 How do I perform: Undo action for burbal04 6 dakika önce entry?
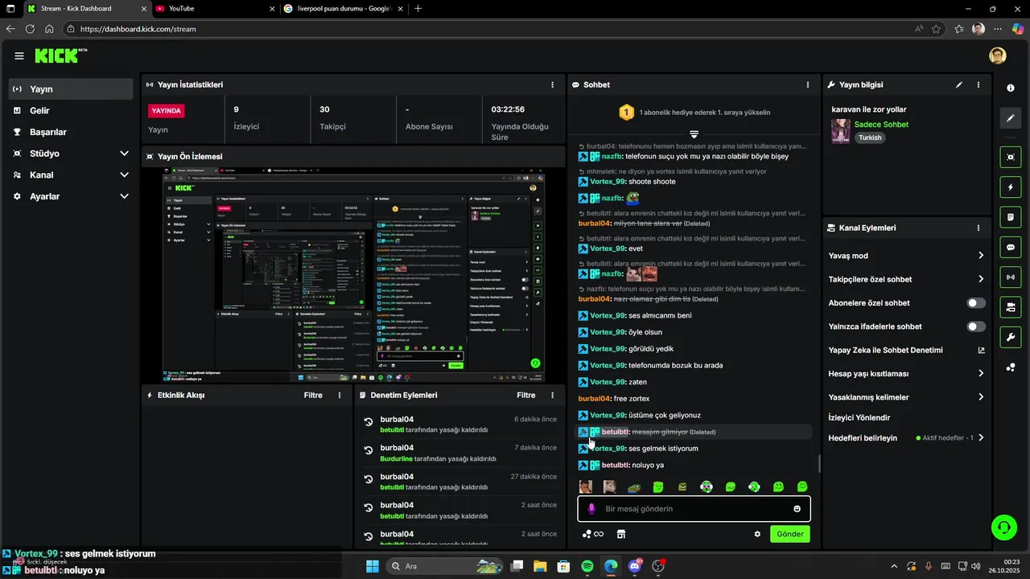click(368, 422)
